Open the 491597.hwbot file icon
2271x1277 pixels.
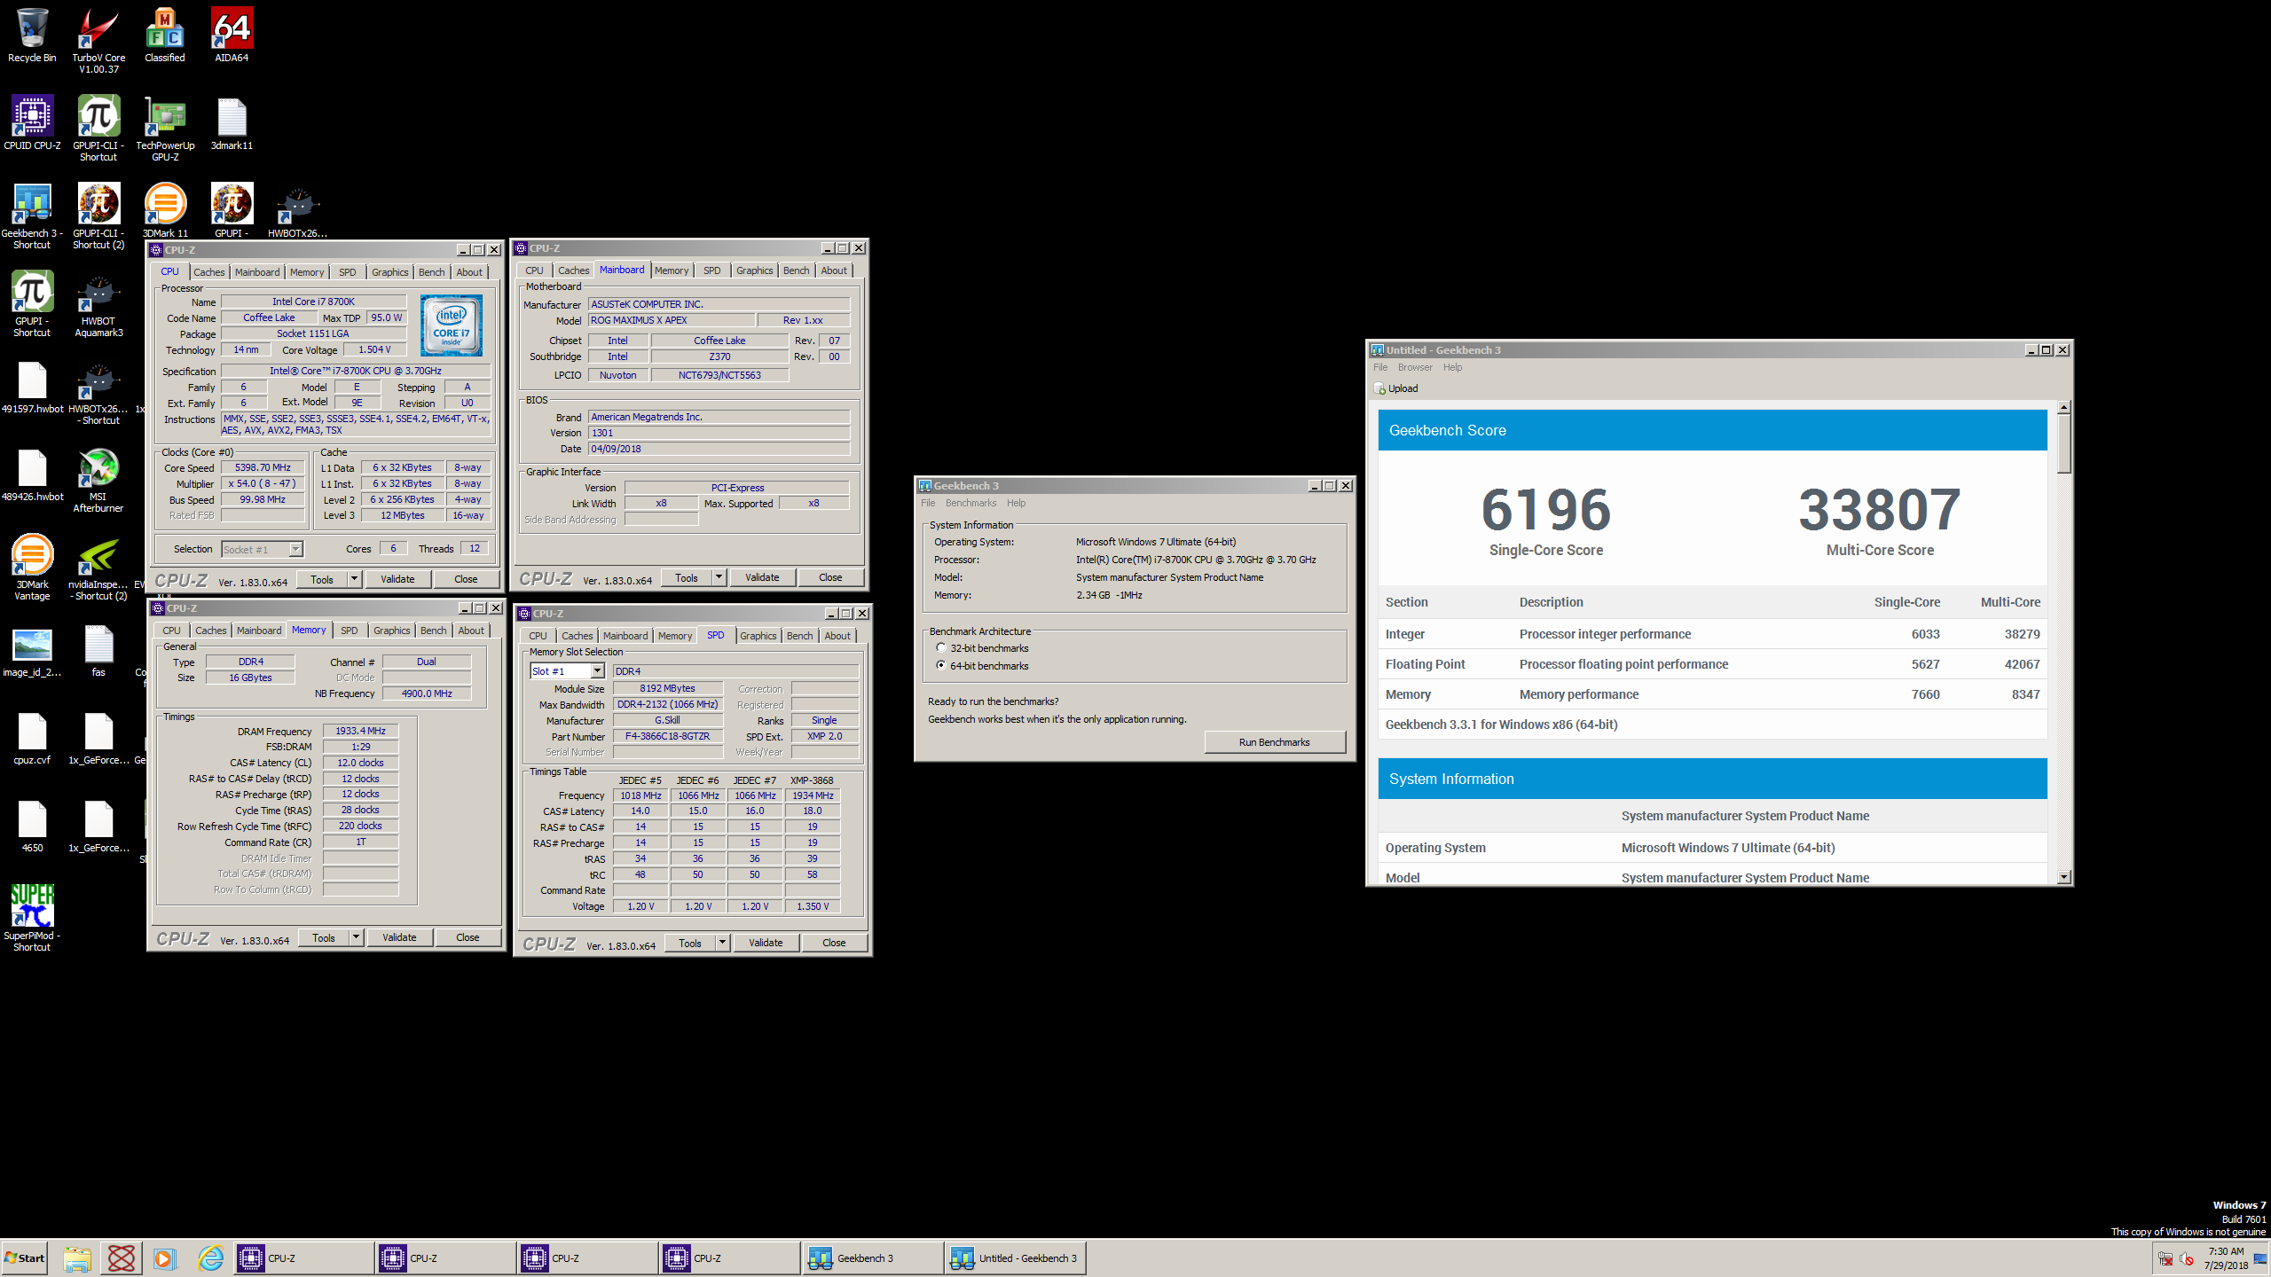(32, 387)
